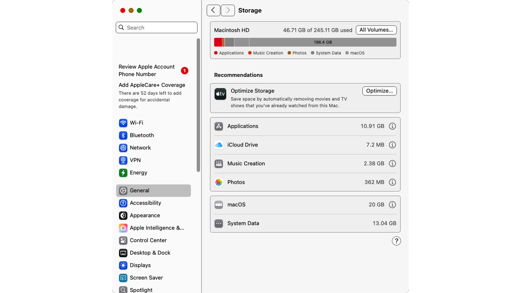Click the Applications App Store icon

(x=219, y=126)
